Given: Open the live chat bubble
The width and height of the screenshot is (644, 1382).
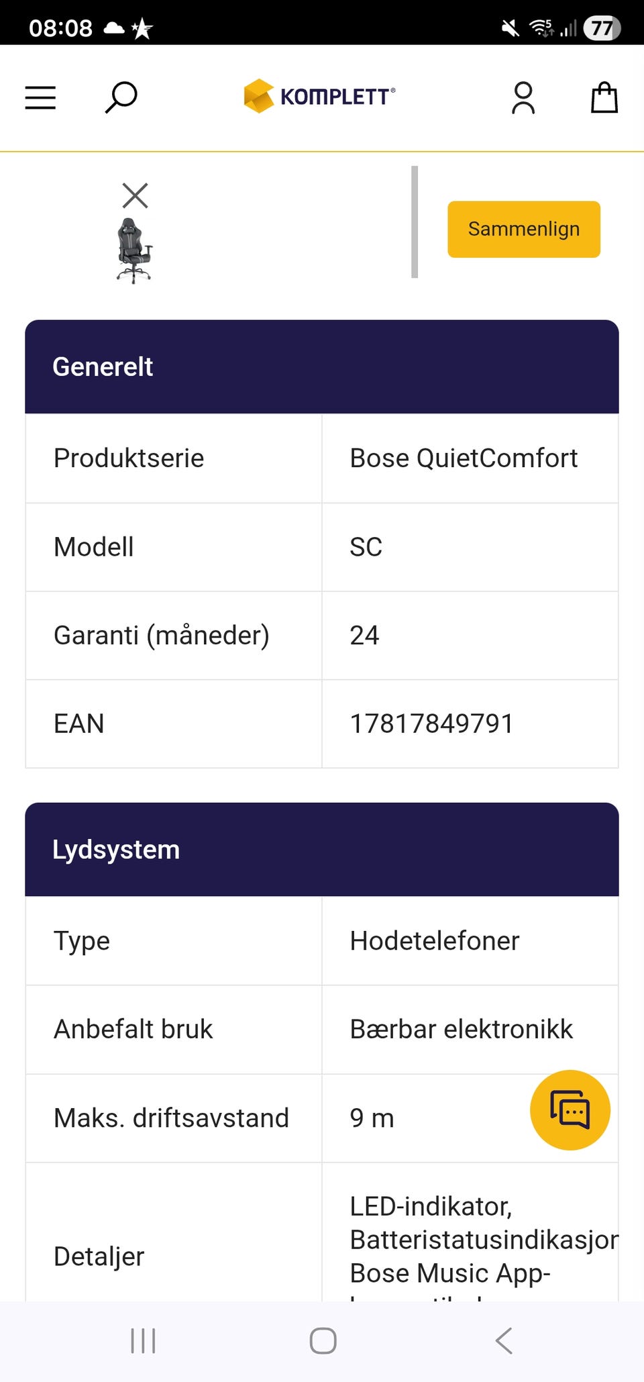Looking at the screenshot, I should click(570, 1109).
